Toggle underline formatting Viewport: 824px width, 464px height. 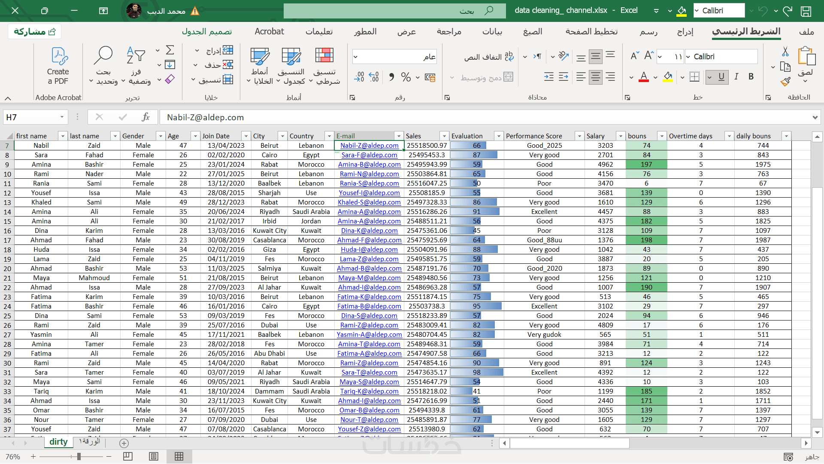[721, 76]
